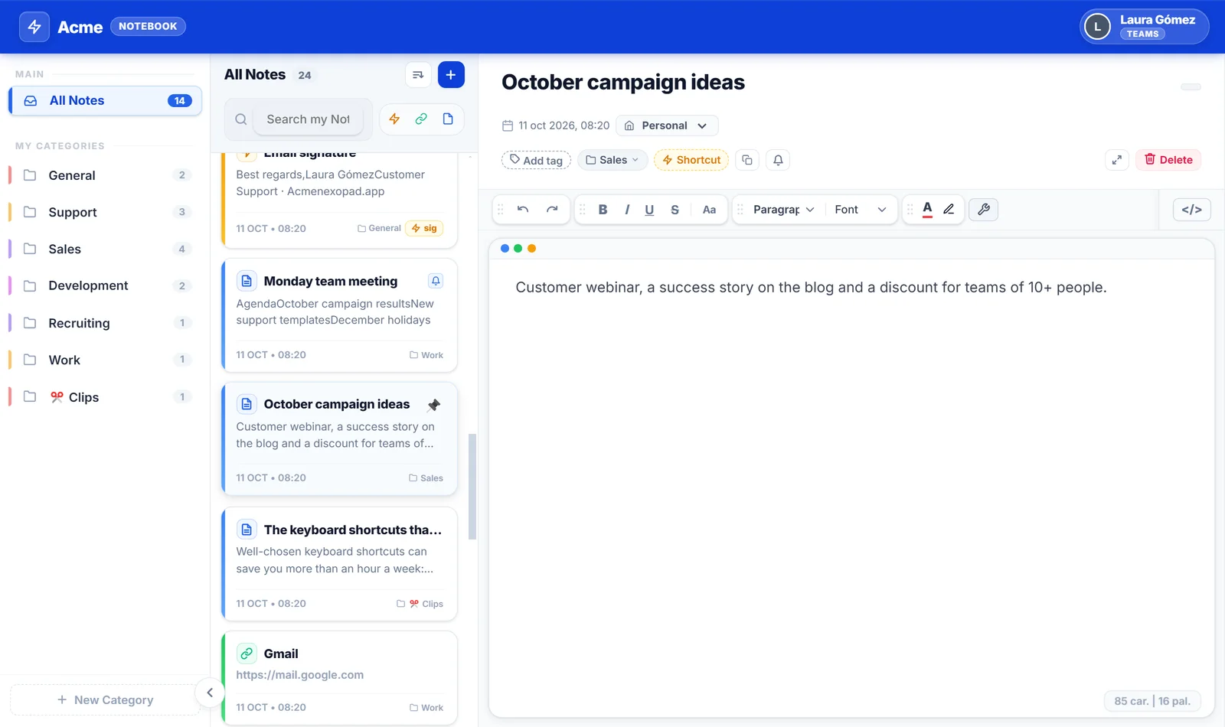Open The keyboard shortcuts note card

tap(340, 564)
